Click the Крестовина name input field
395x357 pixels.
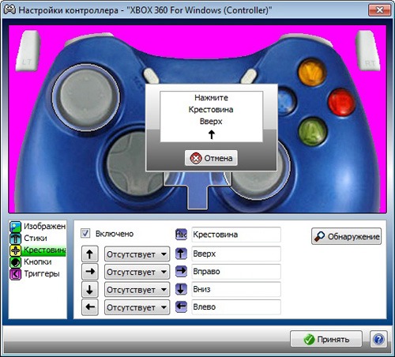(x=236, y=235)
